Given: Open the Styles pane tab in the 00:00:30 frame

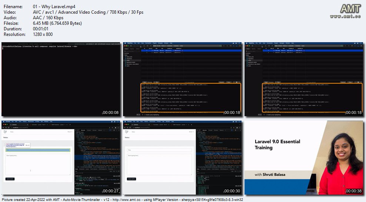Looking at the screenshot, I should coord(198,169).
